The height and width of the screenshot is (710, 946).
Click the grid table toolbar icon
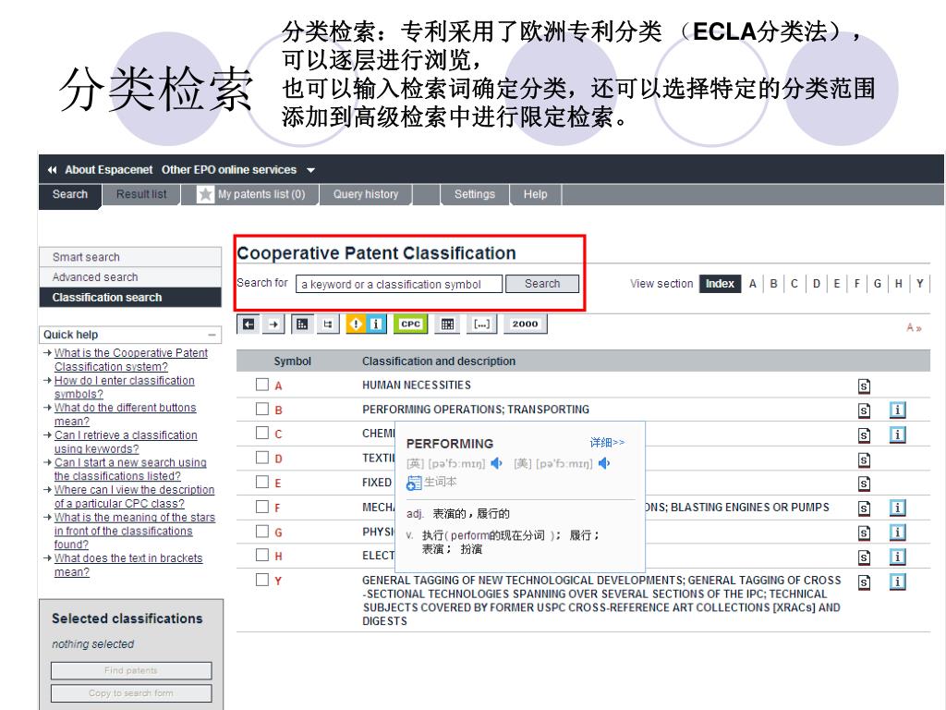click(x=447, y=324)
